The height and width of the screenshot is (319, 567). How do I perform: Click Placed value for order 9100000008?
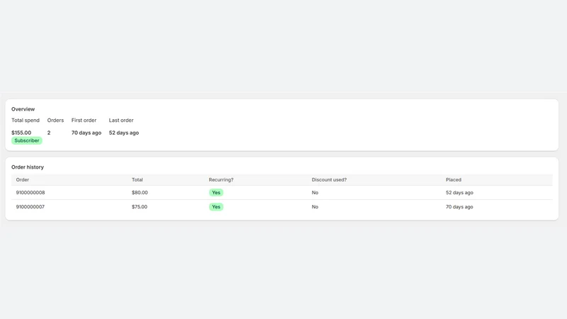[459, 193]
